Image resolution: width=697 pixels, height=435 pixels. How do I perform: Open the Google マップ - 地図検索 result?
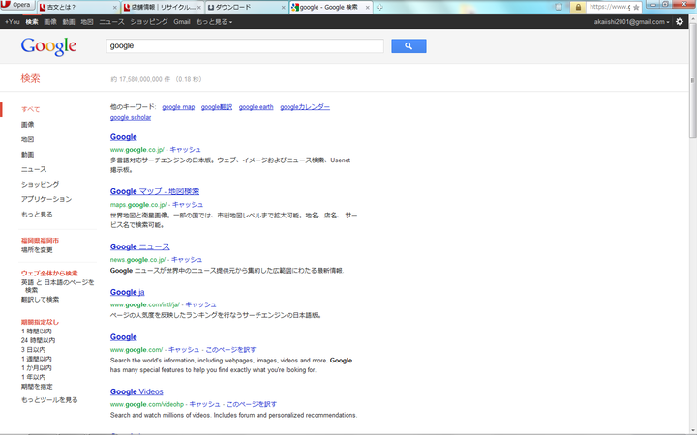point(155,191)
